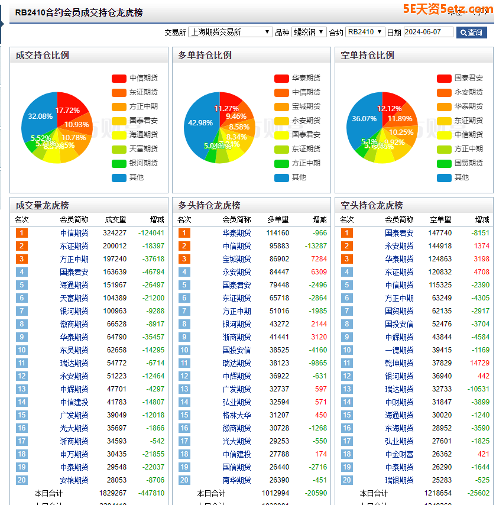Click rank 3 badge in 多头持仓龙虎榜

pos(184,259)
